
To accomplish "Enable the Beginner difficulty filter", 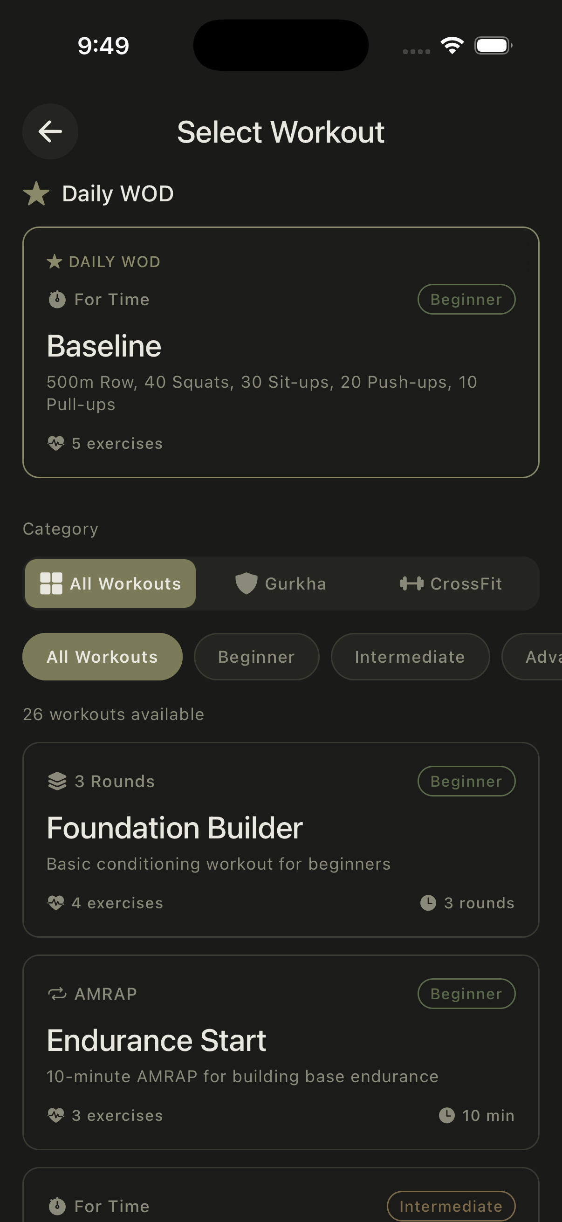I will 256,657.
